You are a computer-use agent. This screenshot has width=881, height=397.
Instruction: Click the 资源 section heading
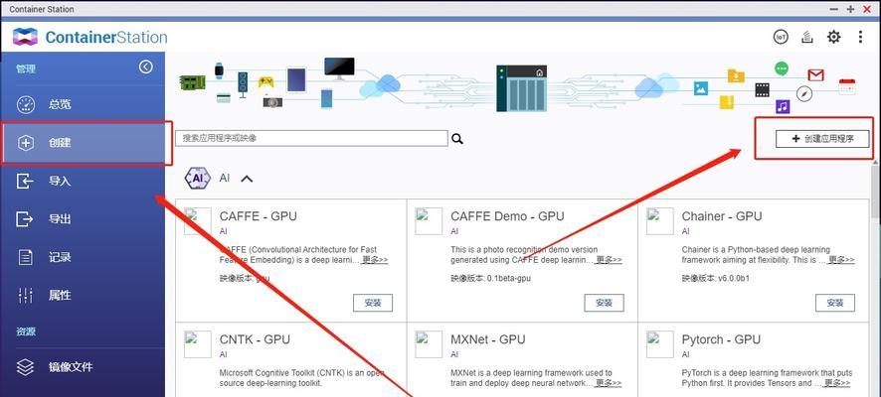click(x=25, y=331)
